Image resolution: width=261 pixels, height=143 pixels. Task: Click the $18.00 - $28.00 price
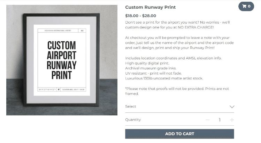140,16
